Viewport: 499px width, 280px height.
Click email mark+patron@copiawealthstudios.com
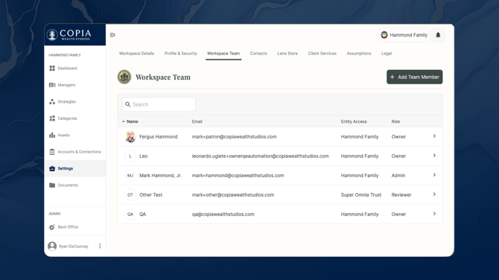234,136
